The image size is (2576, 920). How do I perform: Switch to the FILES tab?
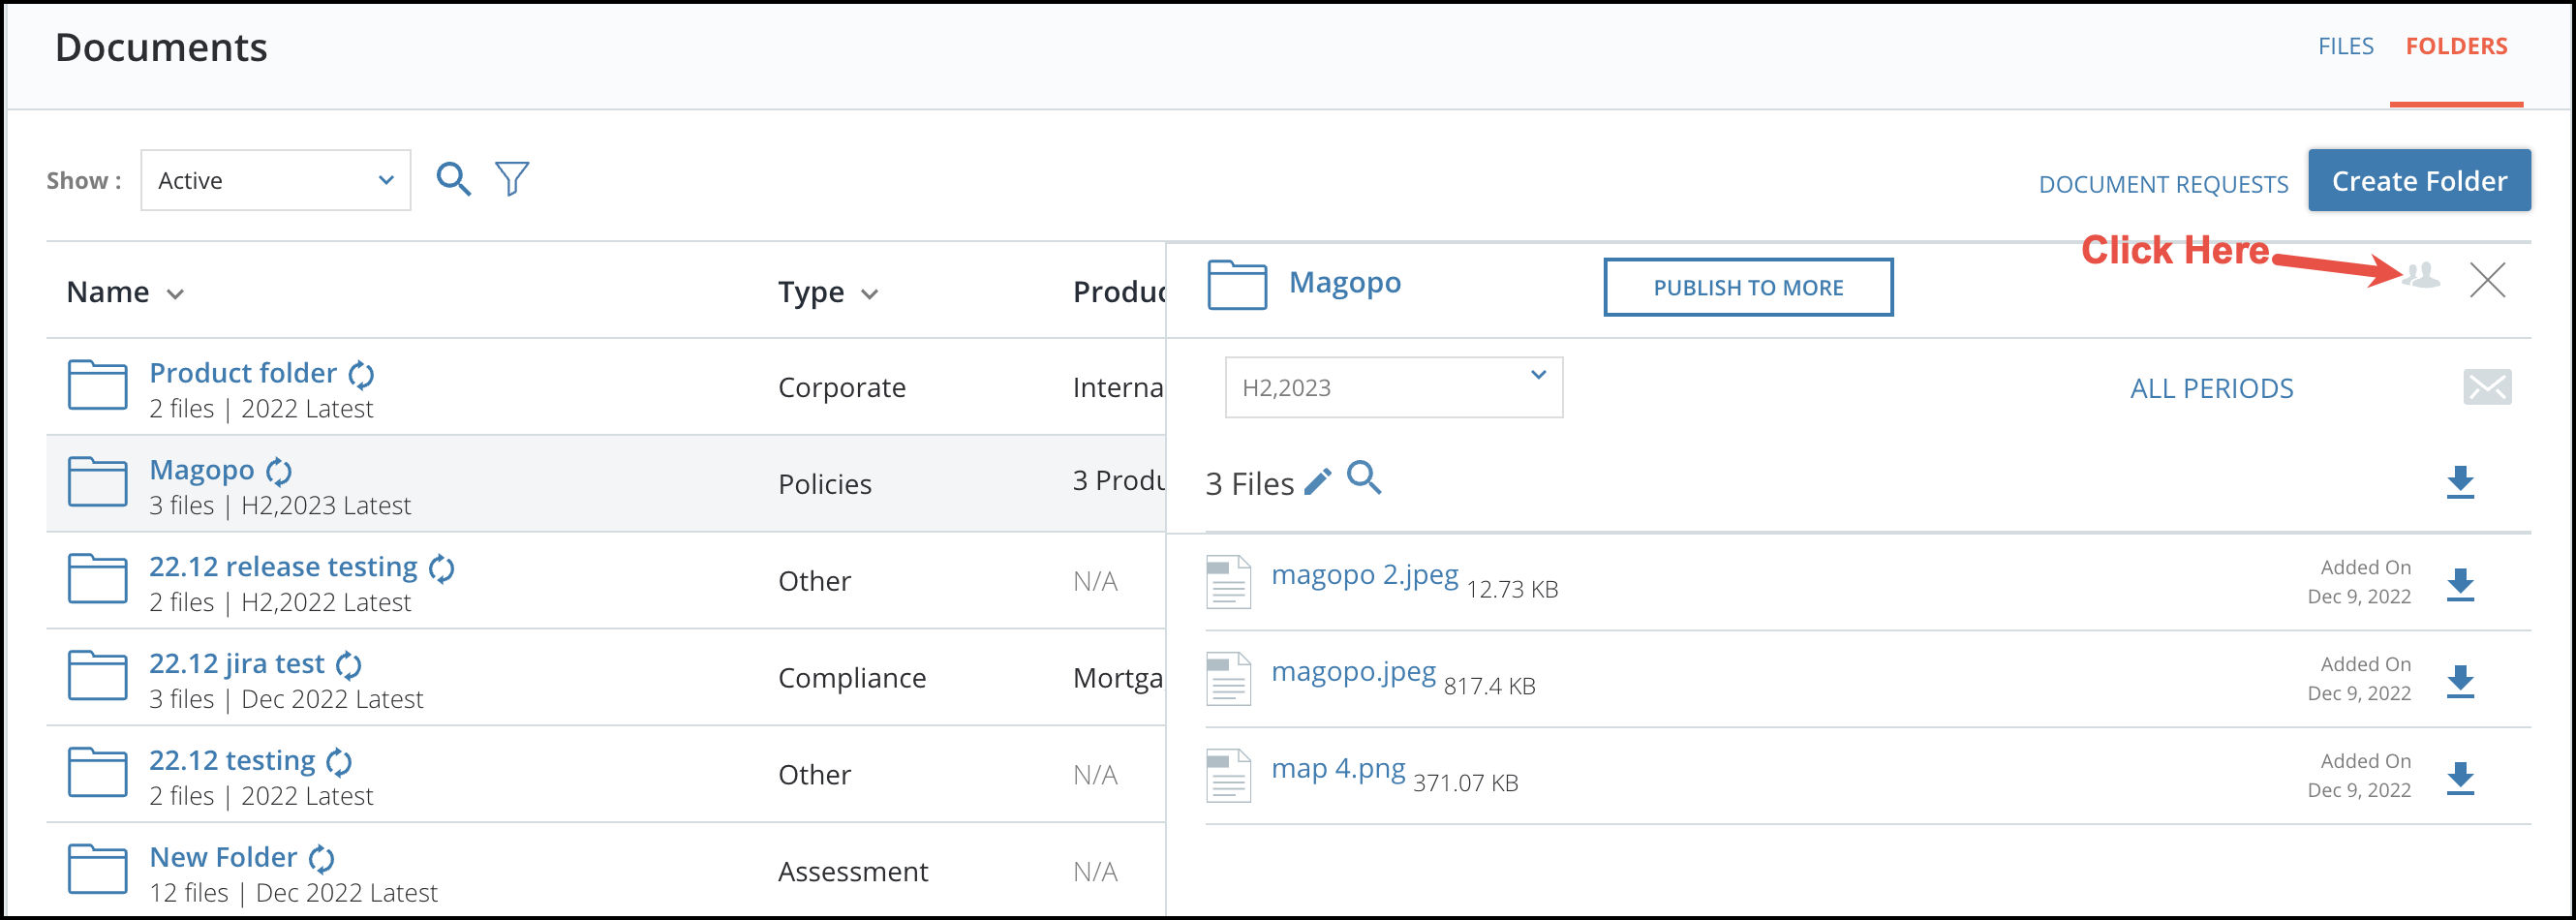(x=2346, y=46)
